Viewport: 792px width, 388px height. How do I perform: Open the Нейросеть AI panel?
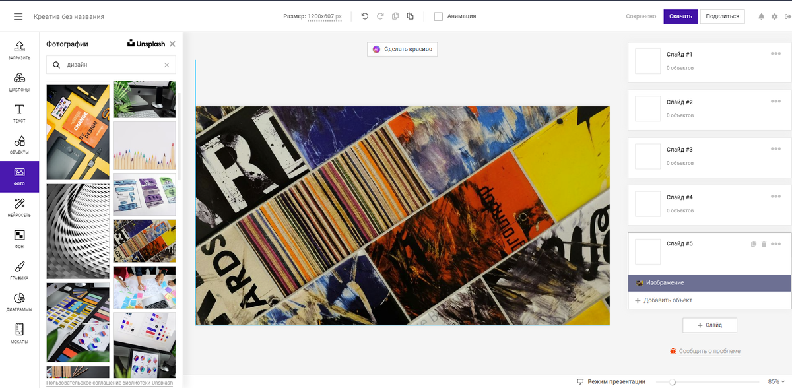tap(19, 208)
